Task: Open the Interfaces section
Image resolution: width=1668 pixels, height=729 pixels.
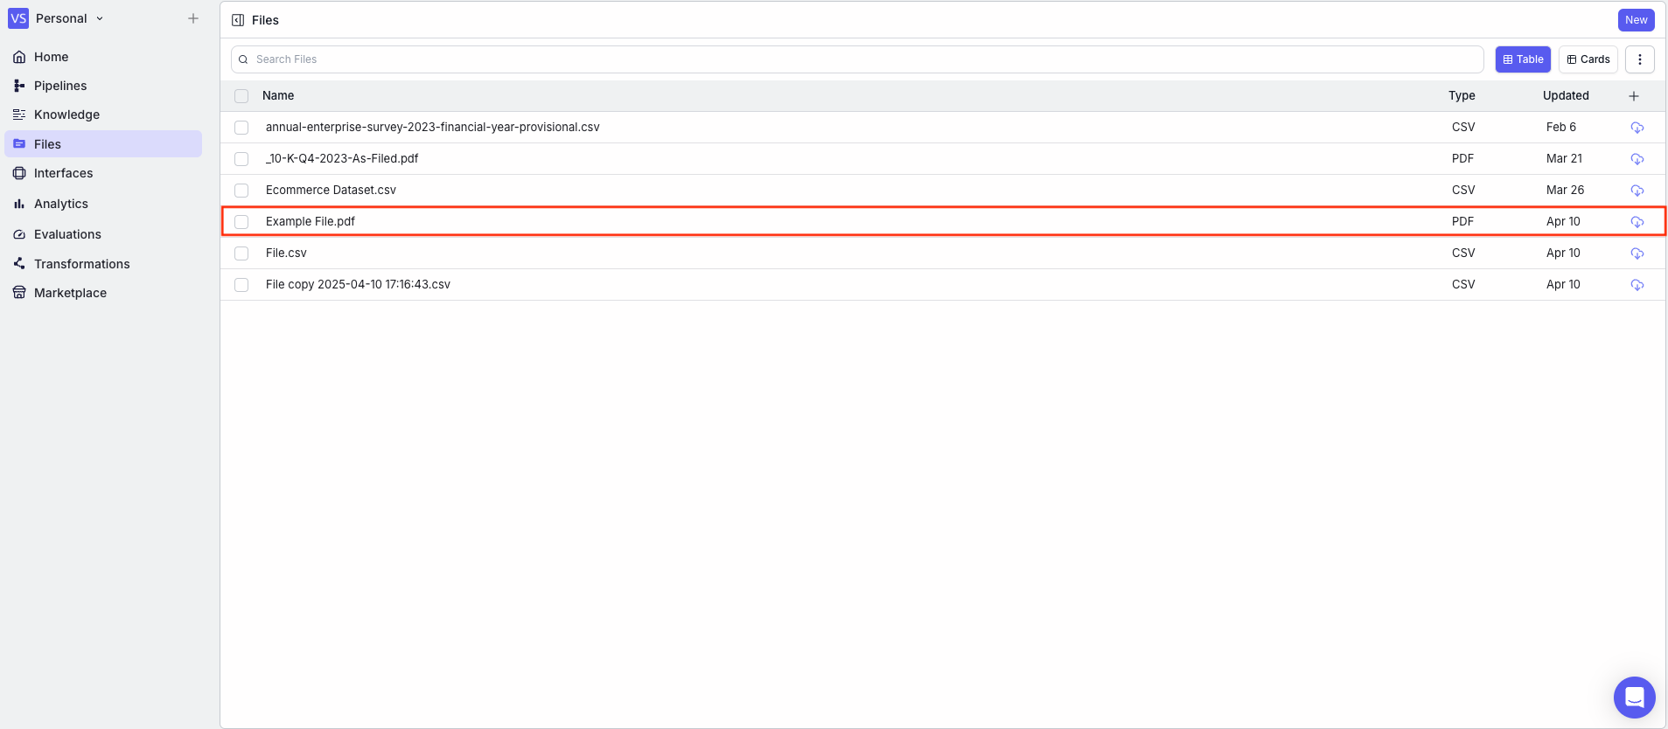Action: (63, 173)
